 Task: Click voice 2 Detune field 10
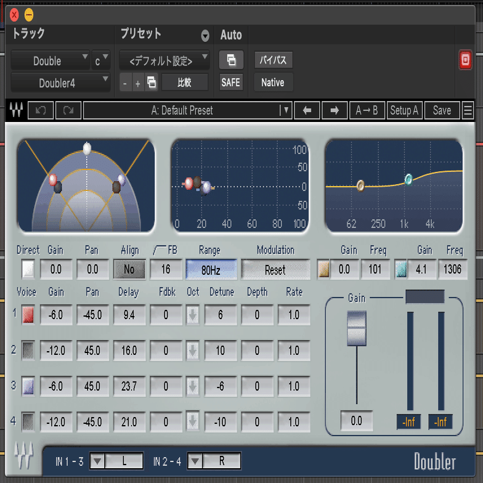[x=221, y=350]
